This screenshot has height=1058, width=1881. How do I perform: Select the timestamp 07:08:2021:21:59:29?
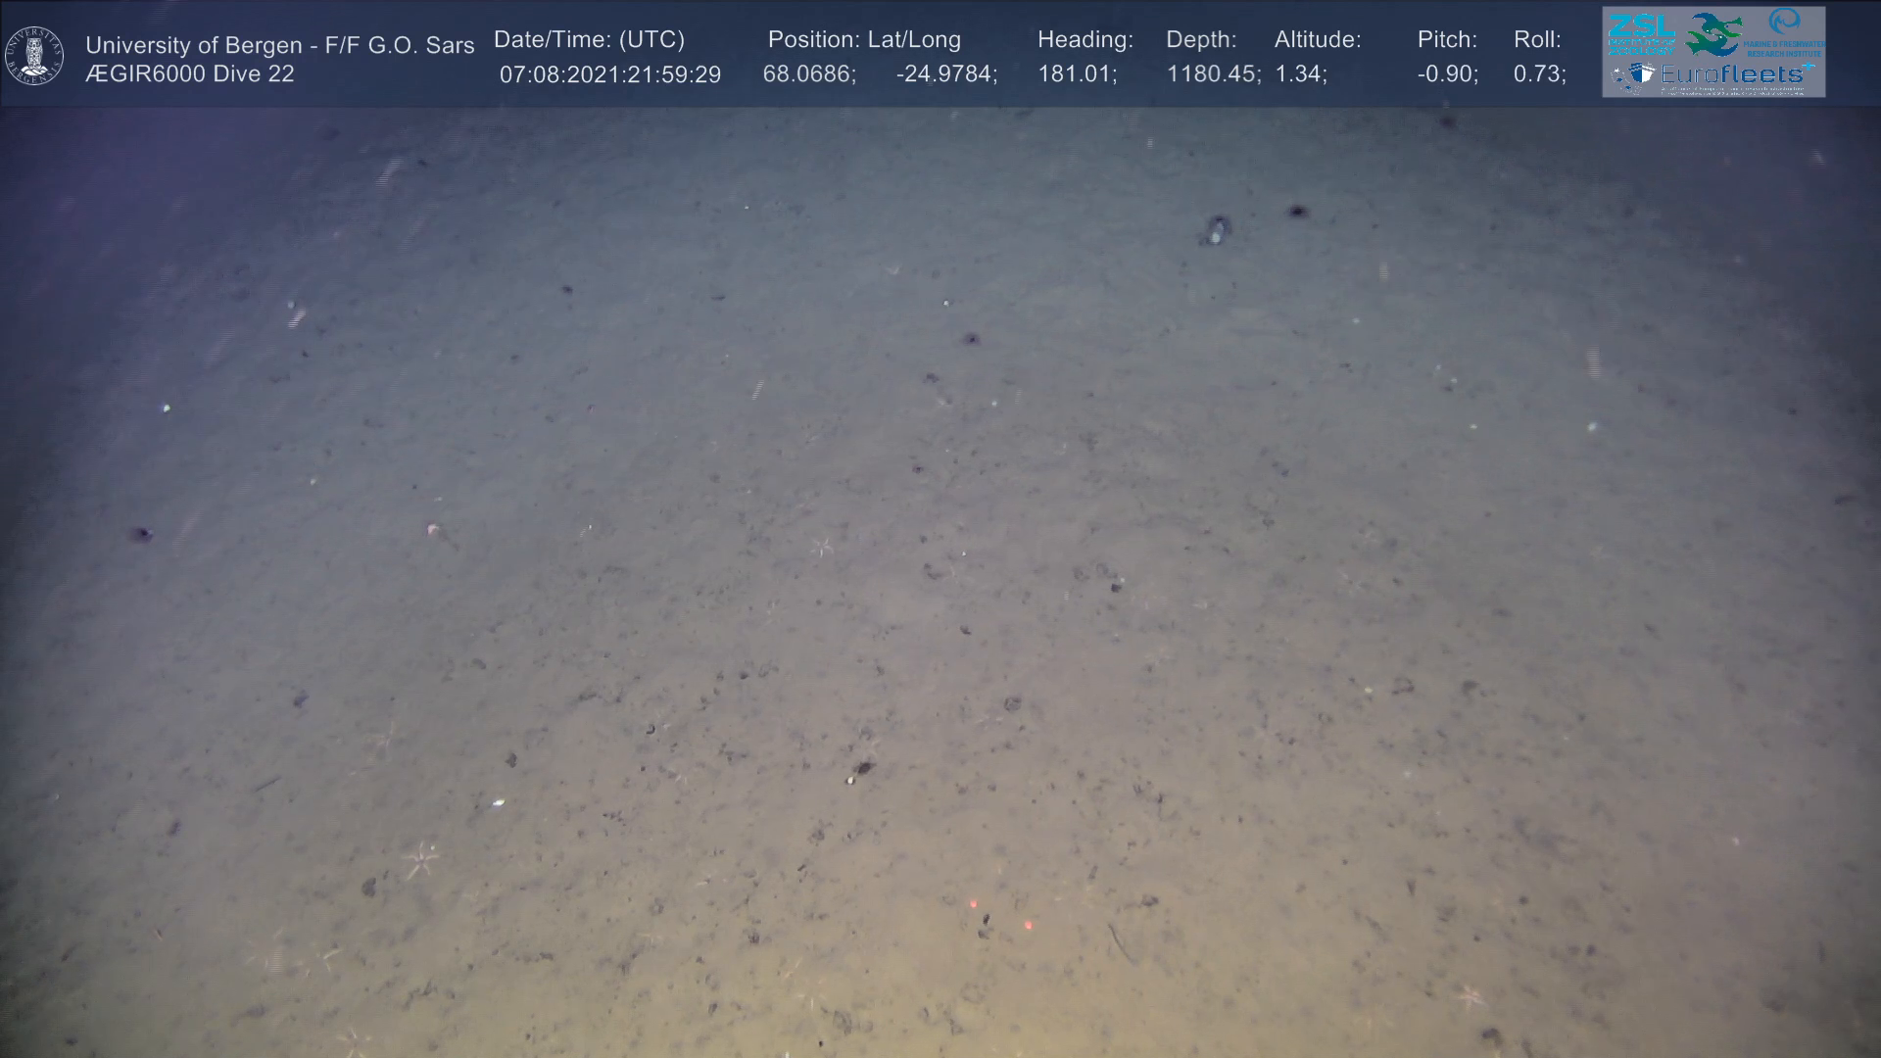click(x=609, y=74)
